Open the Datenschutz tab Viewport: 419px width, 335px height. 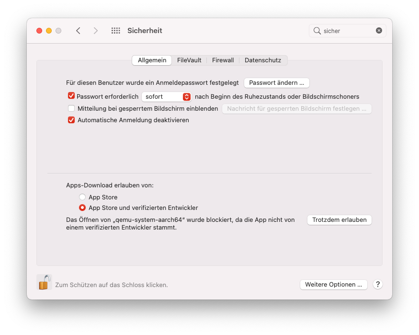pos(262,60)
